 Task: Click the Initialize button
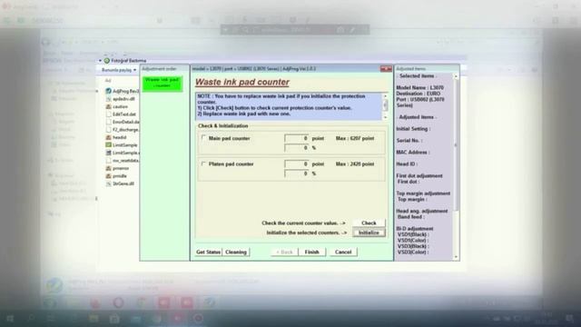click(x=369, y=233)
